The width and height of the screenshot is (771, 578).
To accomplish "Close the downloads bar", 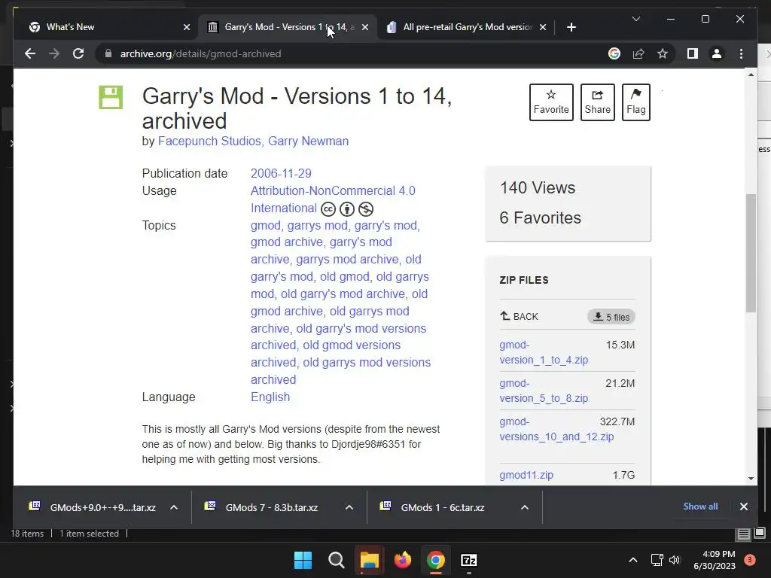I will 743,507.
